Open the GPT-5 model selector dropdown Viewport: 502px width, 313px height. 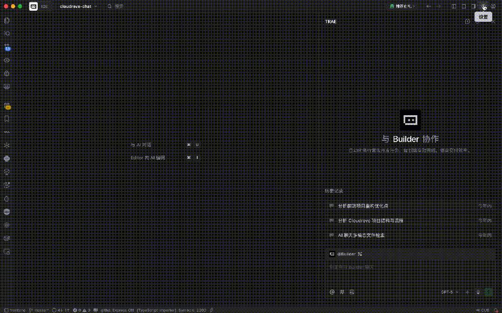tap(449, 292)
